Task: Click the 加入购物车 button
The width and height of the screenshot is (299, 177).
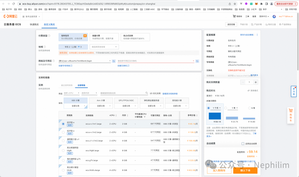Action: point(219,171)
